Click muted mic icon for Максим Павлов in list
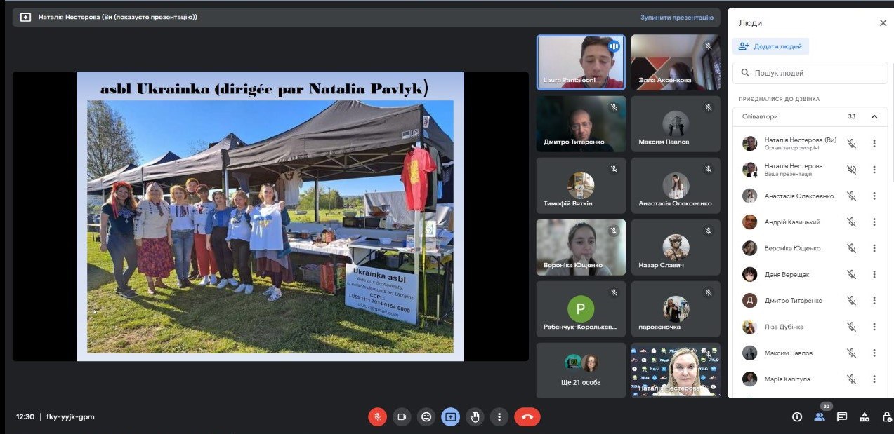This screenshot has height=434, width=894. 851,353
